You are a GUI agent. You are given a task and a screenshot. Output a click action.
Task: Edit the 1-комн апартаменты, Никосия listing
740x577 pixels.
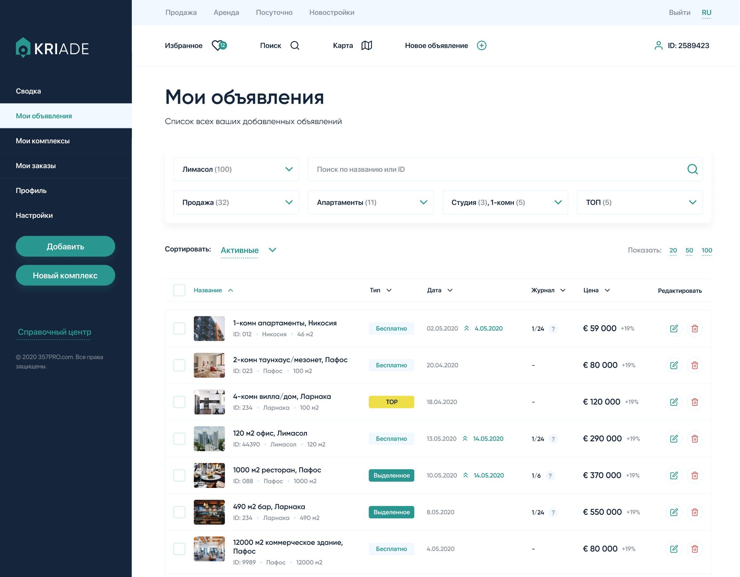tap(674, 329)
